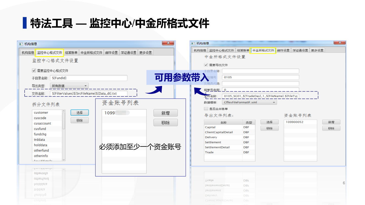Select trddata in the 拆分文件列表 list
The height and width of the screenshot is (205, 365).
click(47, 140)
